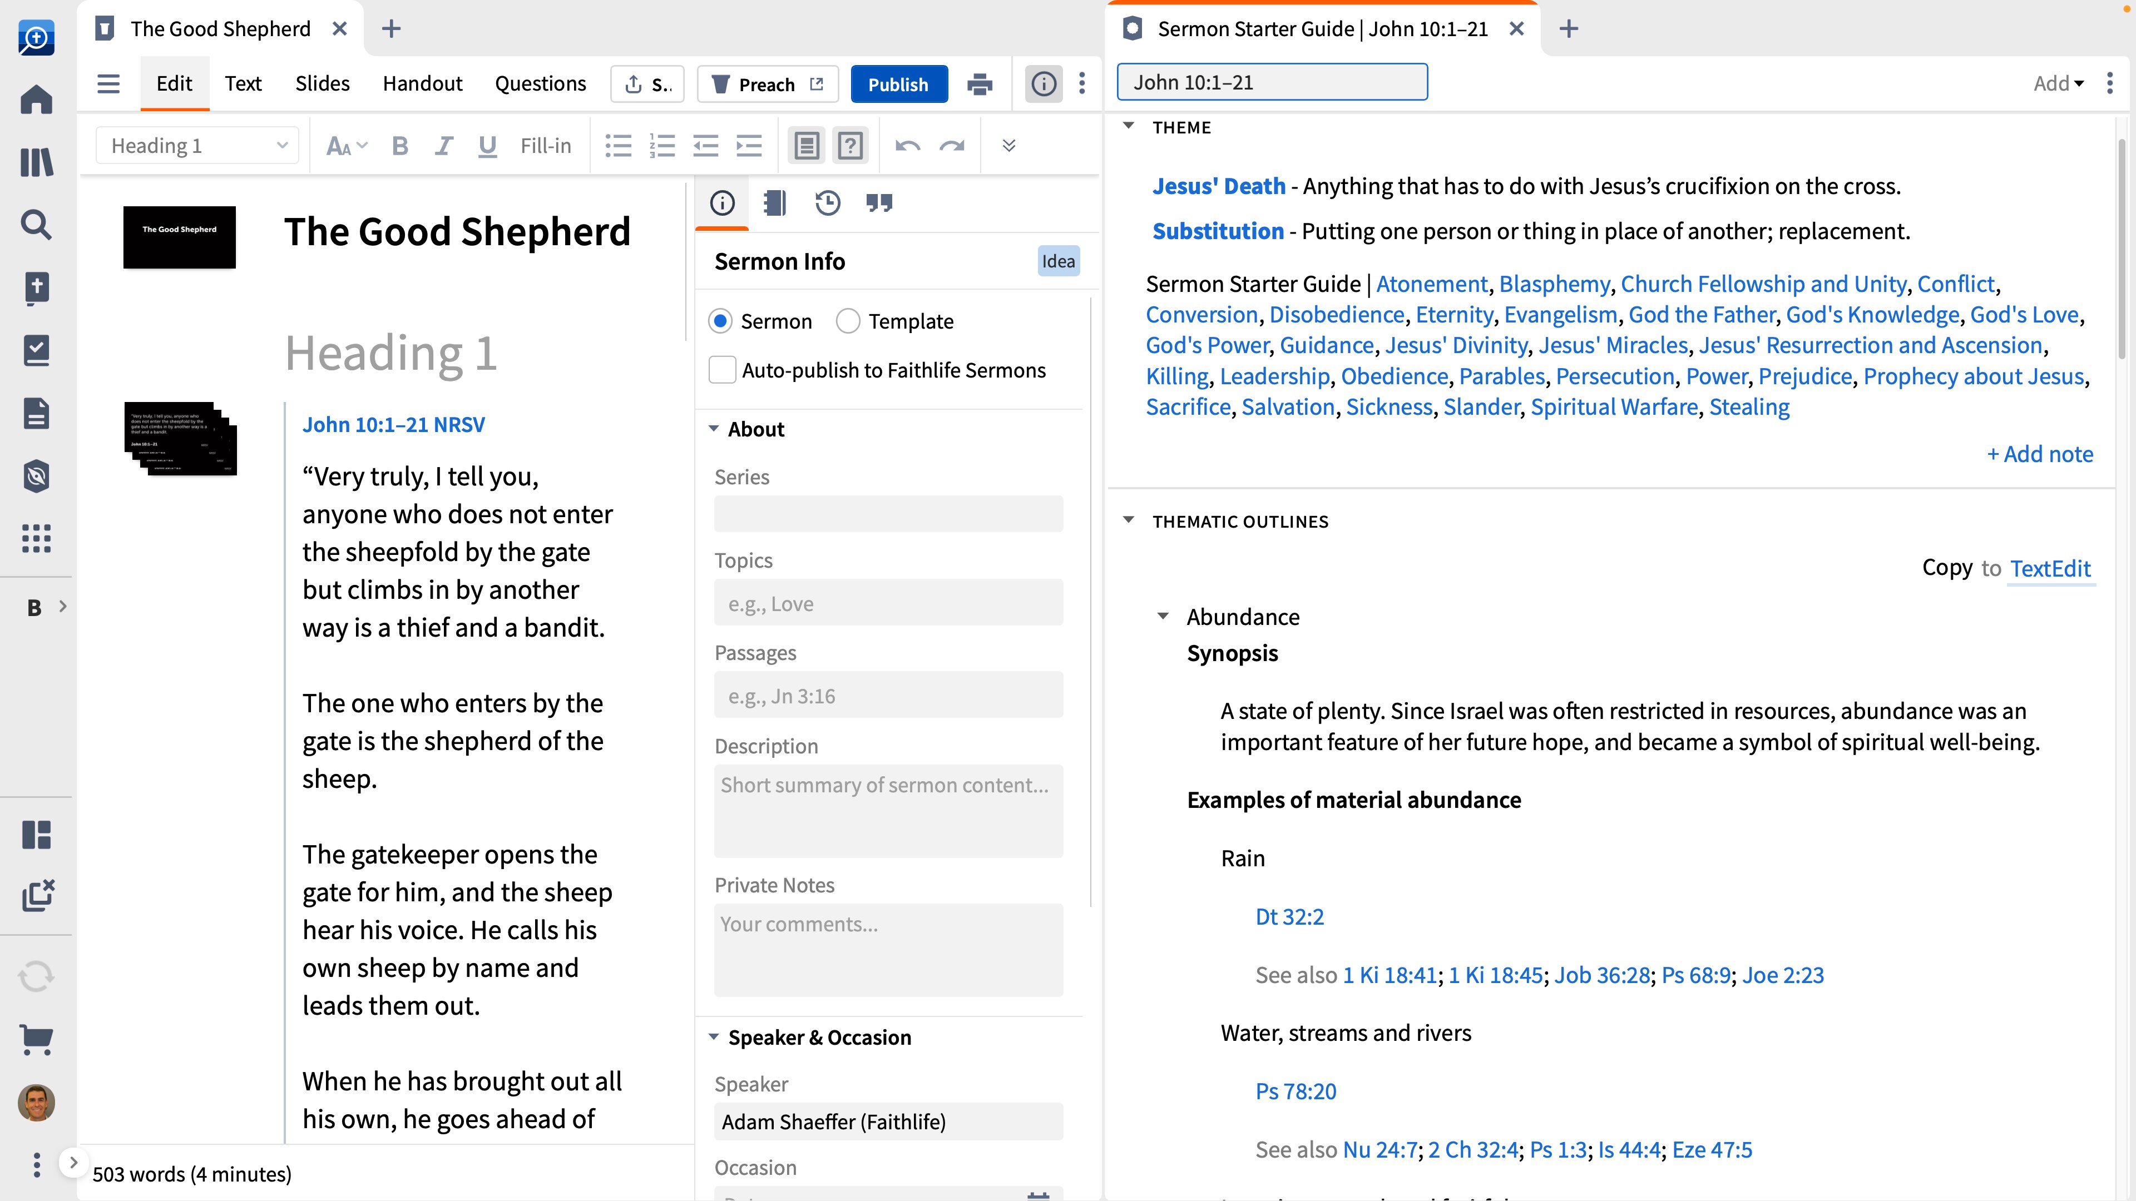Select the Template radio button
The image size is (2136, 1201).
847,321
